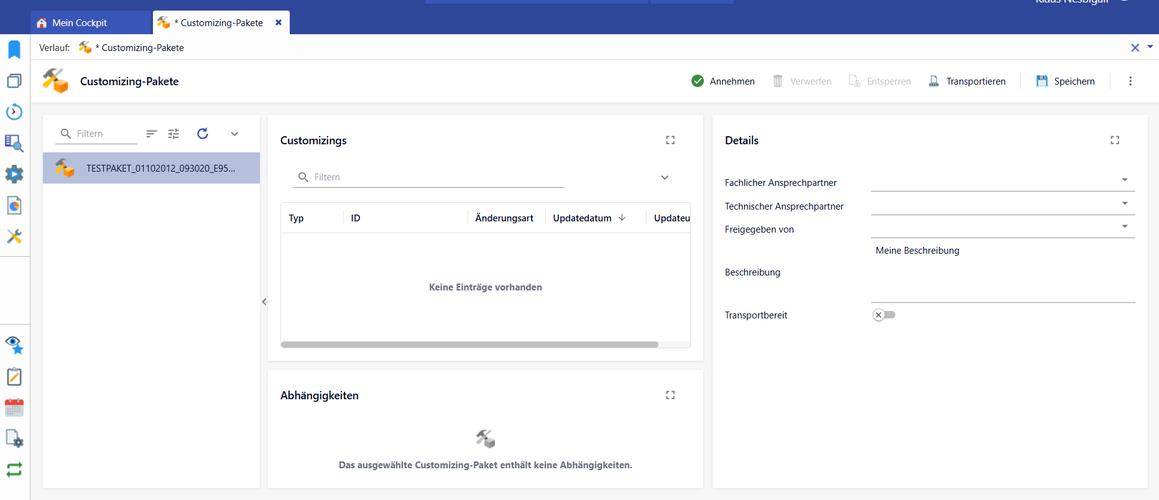This screenshot has height=500, width=1159.
Task: Collapse the left package panel arrow
Action: [x=264, y=302]
